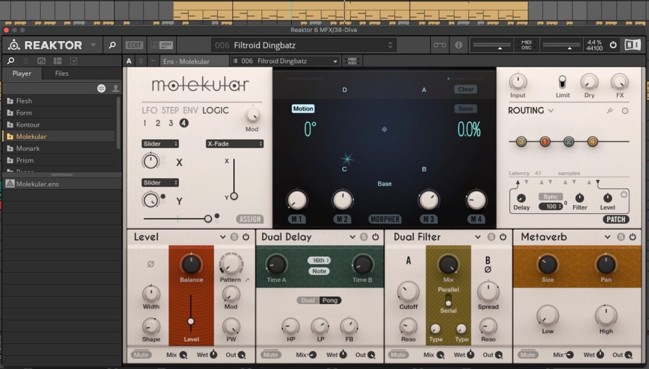Click the orange number 4 routing node
Image resolution: width=649 pixels, height=369 pixels.
coord(592,142)
